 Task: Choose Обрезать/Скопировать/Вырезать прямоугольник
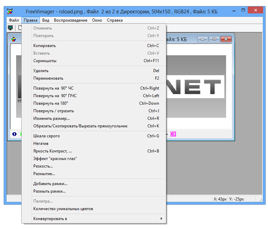point(94,126)
